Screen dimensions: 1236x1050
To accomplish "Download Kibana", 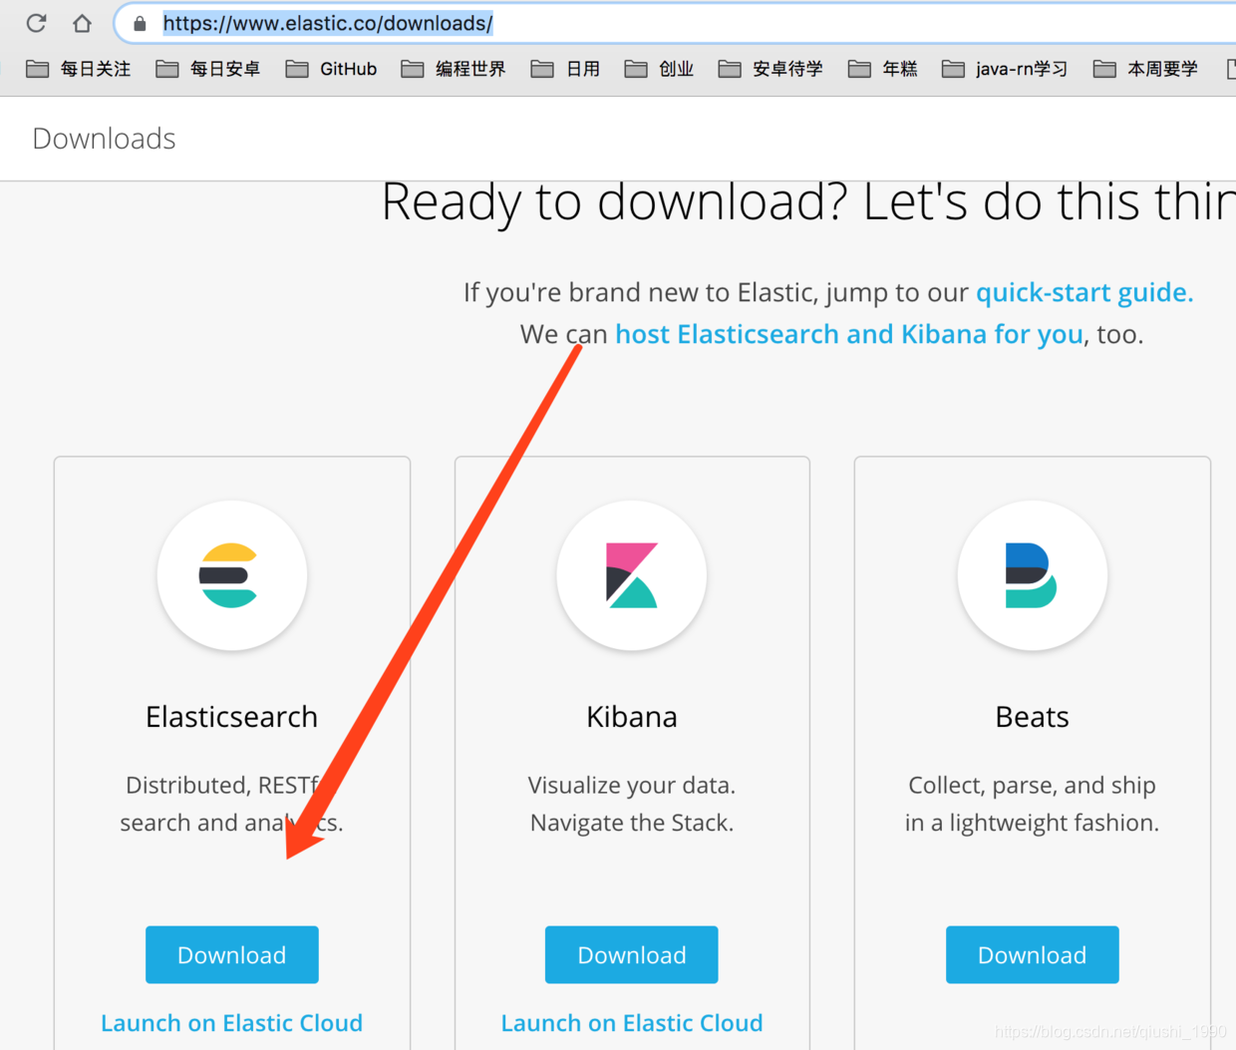I will [x=632, y=954].
